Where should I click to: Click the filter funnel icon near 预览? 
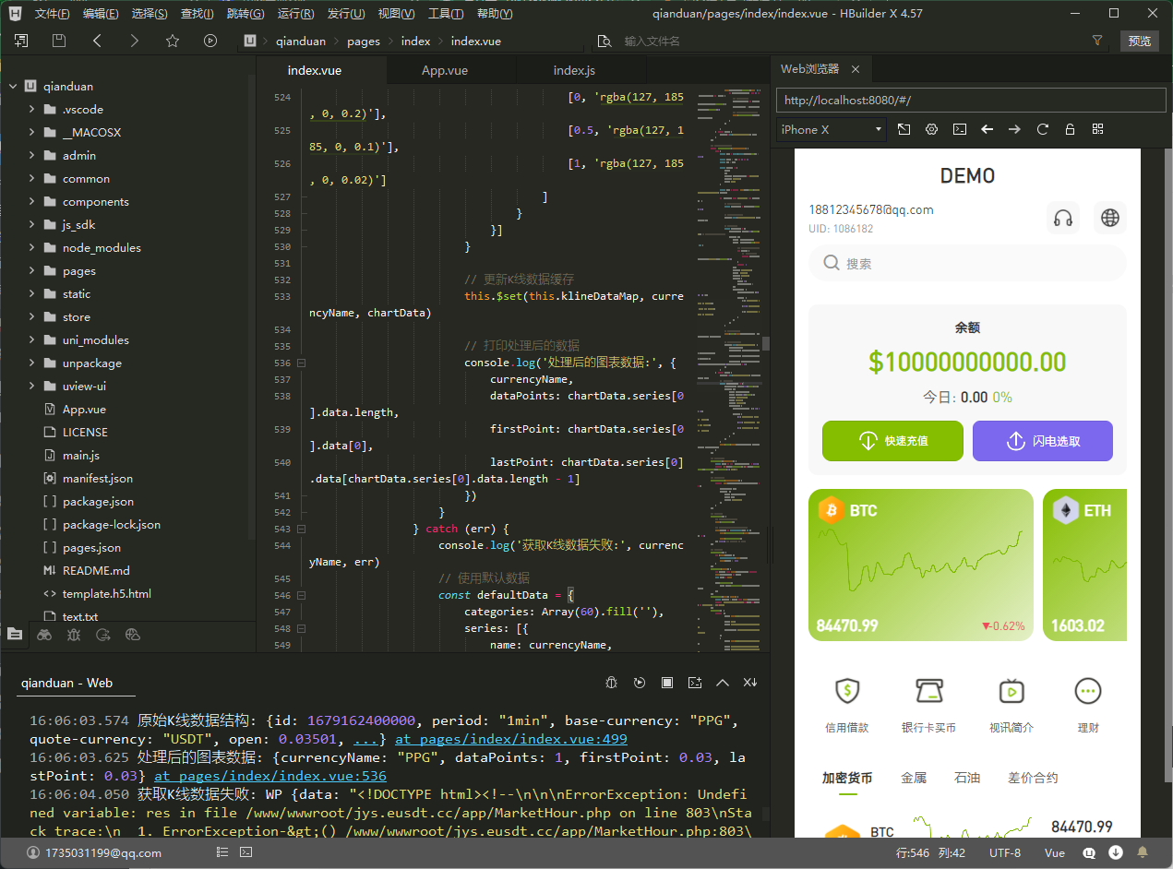[1097, 41]
